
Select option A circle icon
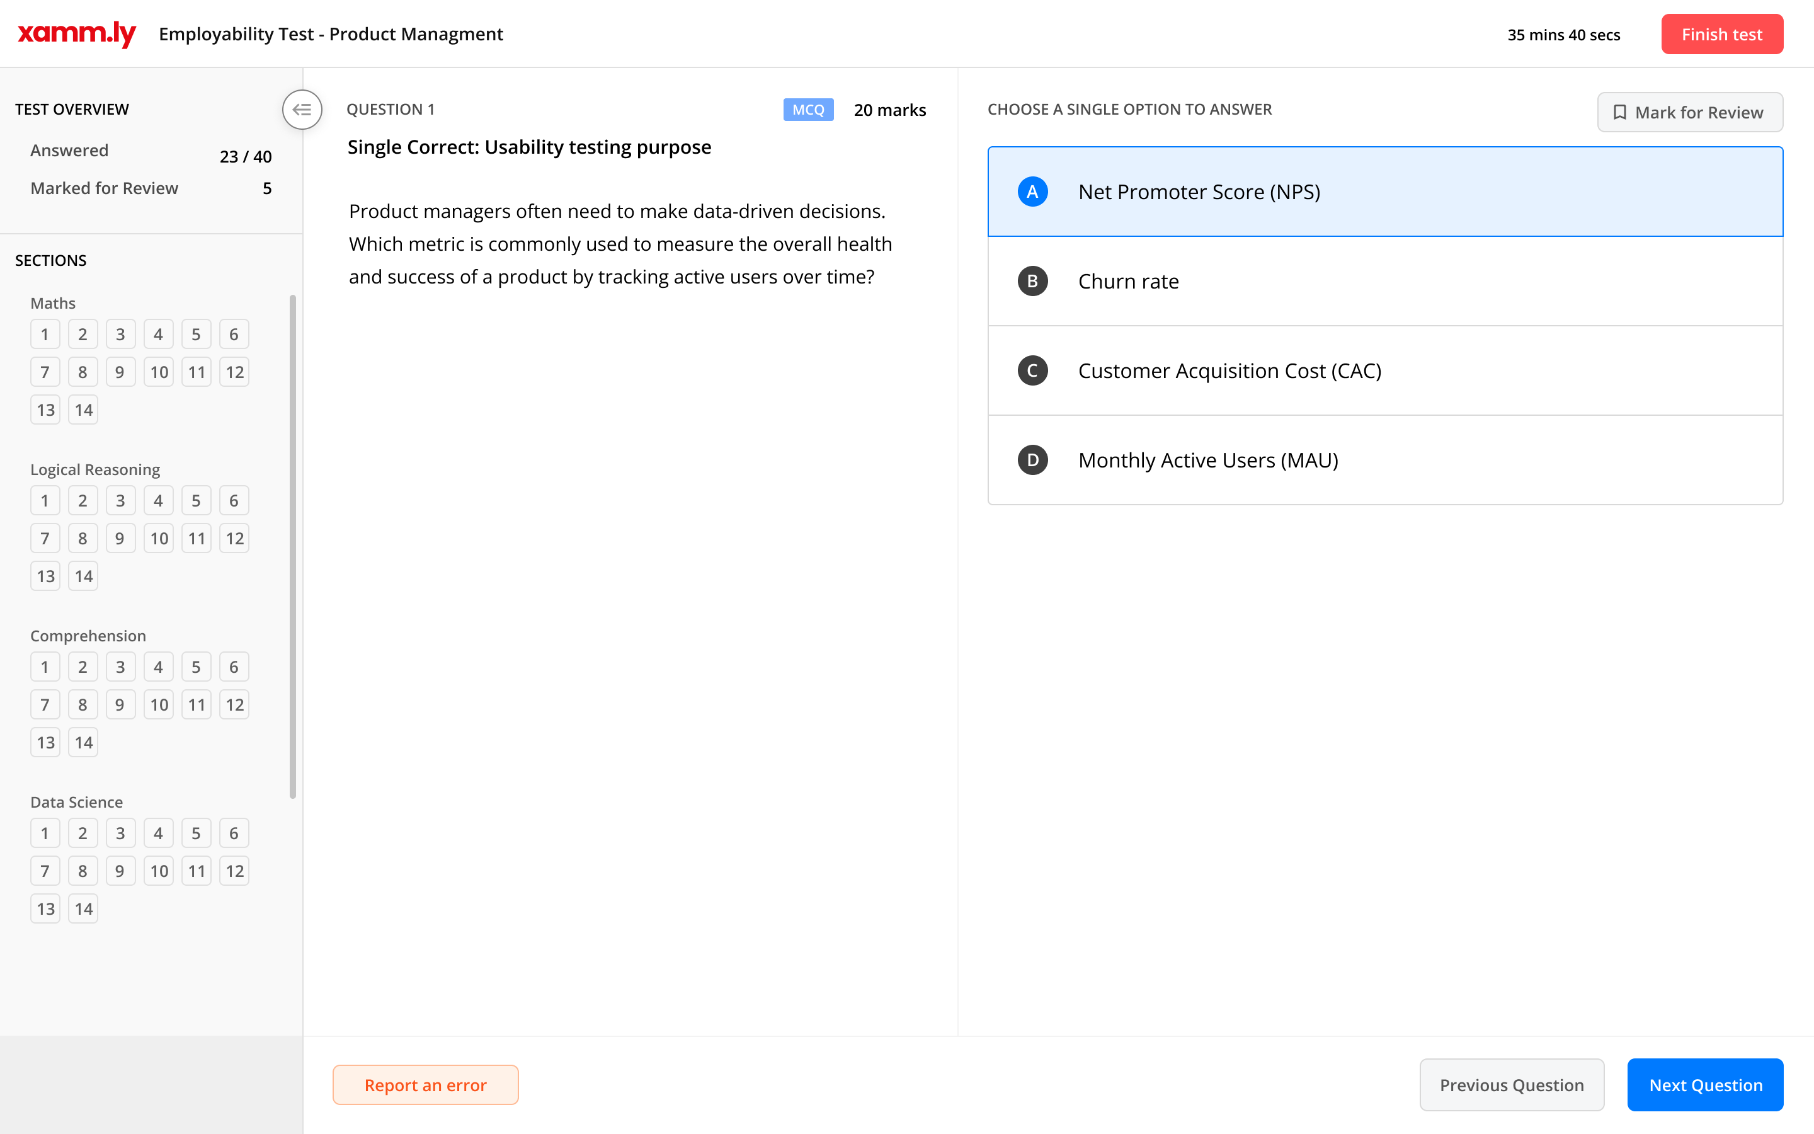click(1032, 192)
